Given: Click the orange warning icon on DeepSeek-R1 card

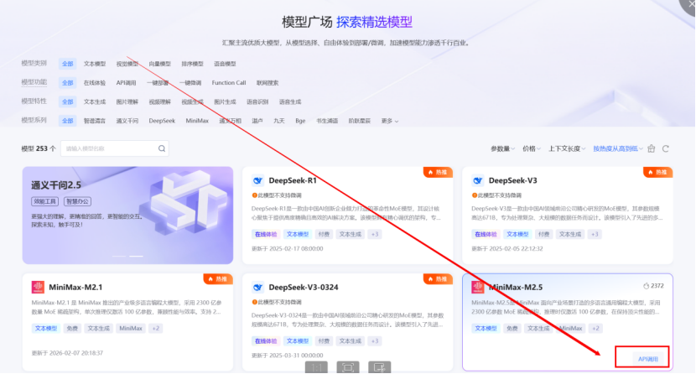Looking at the screenshot, I should 254,195.
